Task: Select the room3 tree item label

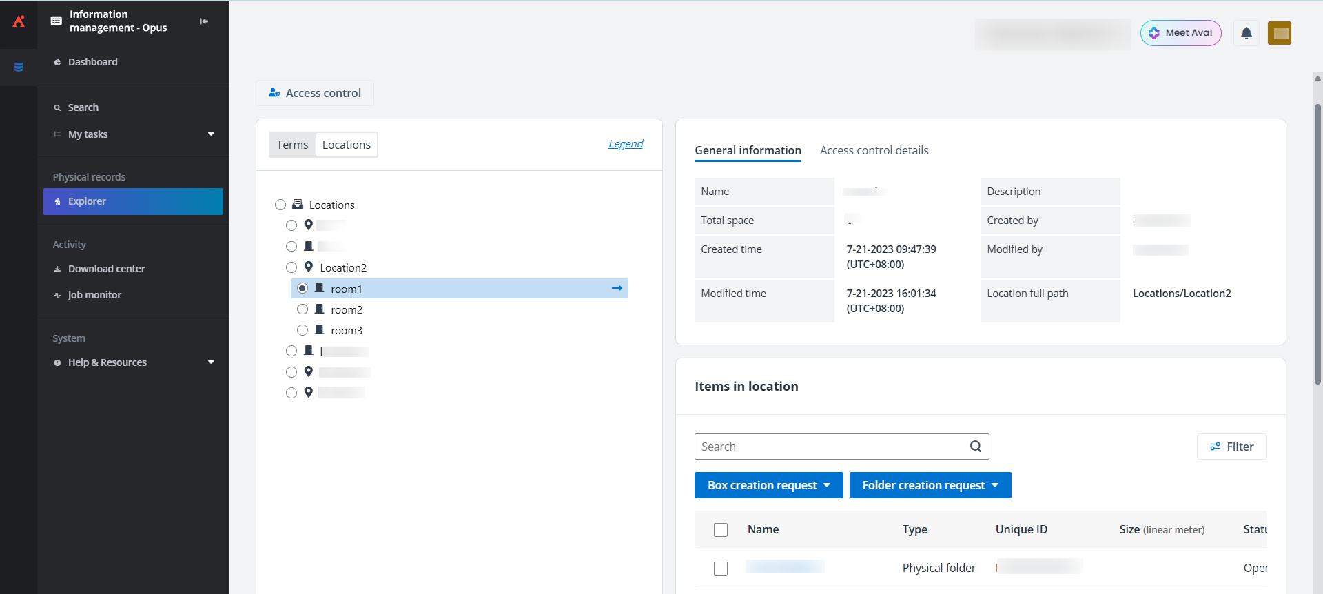Action: point(347,330)
